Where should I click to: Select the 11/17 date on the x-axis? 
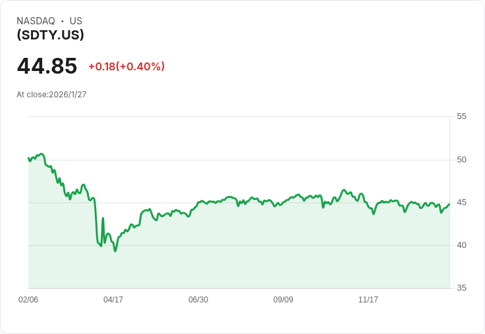368,299
